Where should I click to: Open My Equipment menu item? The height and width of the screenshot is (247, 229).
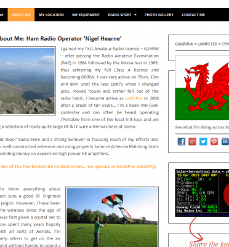[x=86, y=15]
